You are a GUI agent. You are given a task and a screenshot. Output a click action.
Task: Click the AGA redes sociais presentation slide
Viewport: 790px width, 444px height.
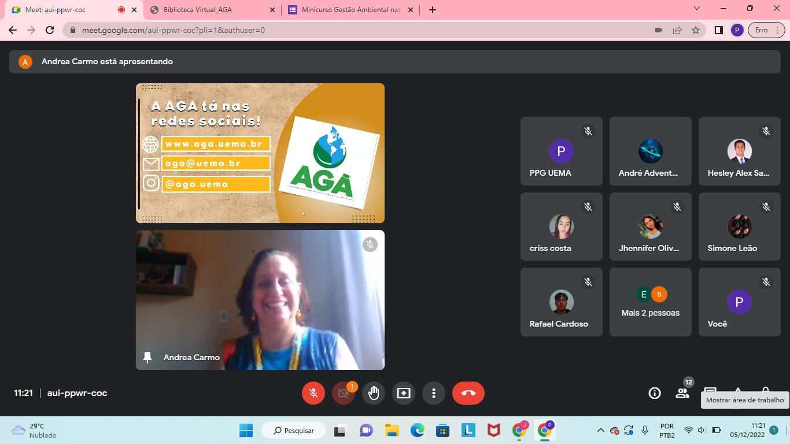(260, 153)
